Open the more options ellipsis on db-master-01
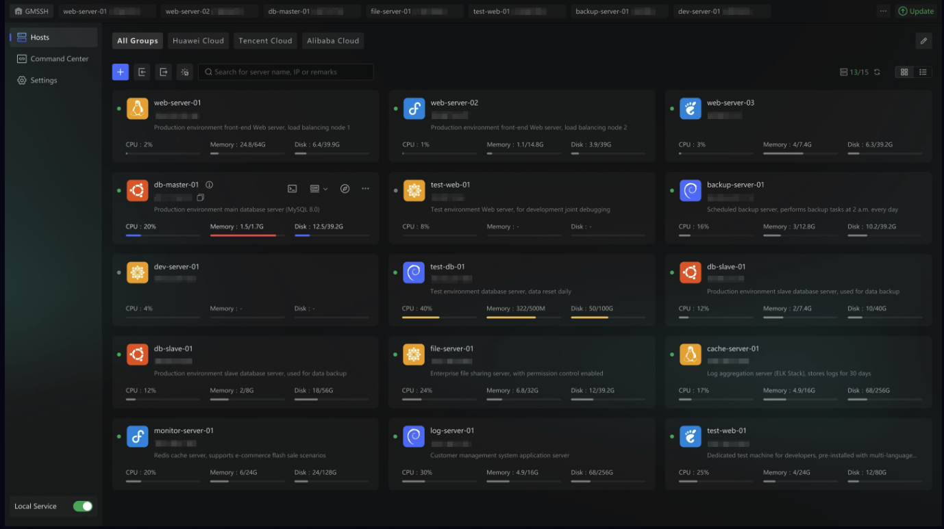This screenshot has height=529, width=944. pyautogui.click(x=365, y=188)
